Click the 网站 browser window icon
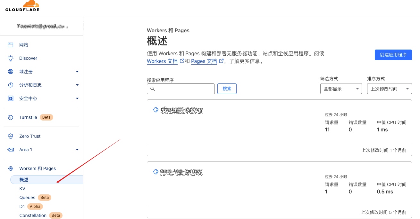 tap(11, 45)
